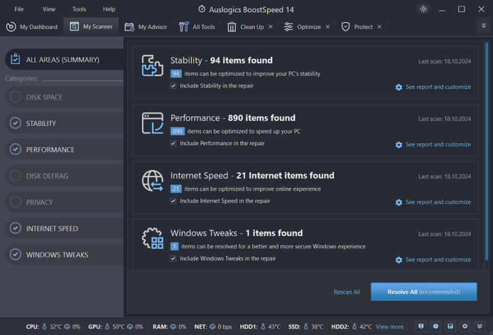Open the Help menu
Screen dimensions: 493x335
[x=109, y=9]
